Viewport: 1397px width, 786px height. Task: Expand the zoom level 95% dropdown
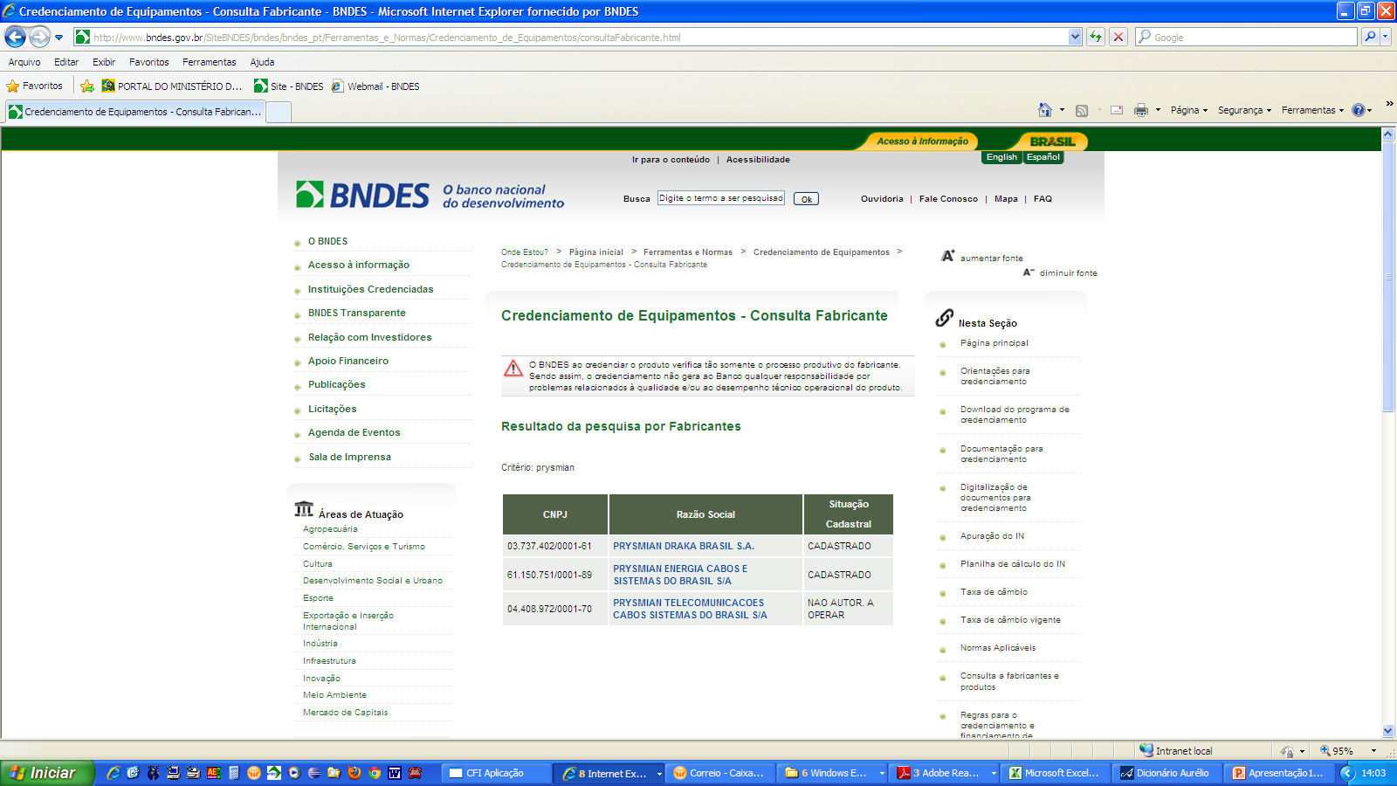tap(1373, 751)
